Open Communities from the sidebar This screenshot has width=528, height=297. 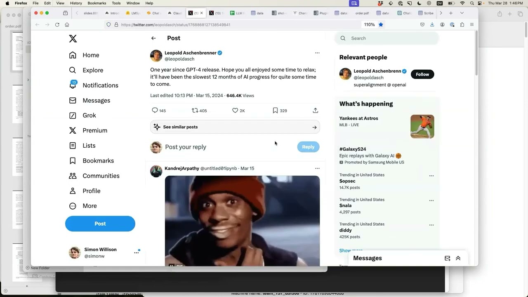[94, 176]
